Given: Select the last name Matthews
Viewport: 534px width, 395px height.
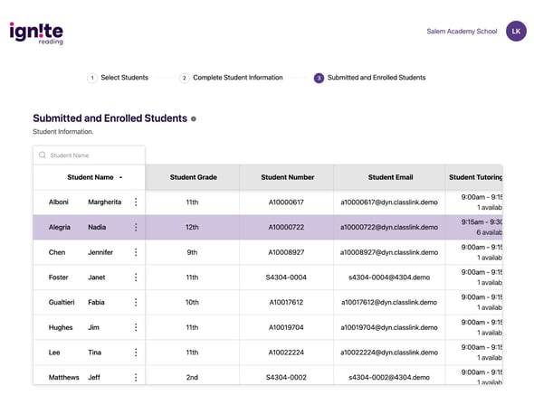Looking at the screenshot, I should coord(63,377).
